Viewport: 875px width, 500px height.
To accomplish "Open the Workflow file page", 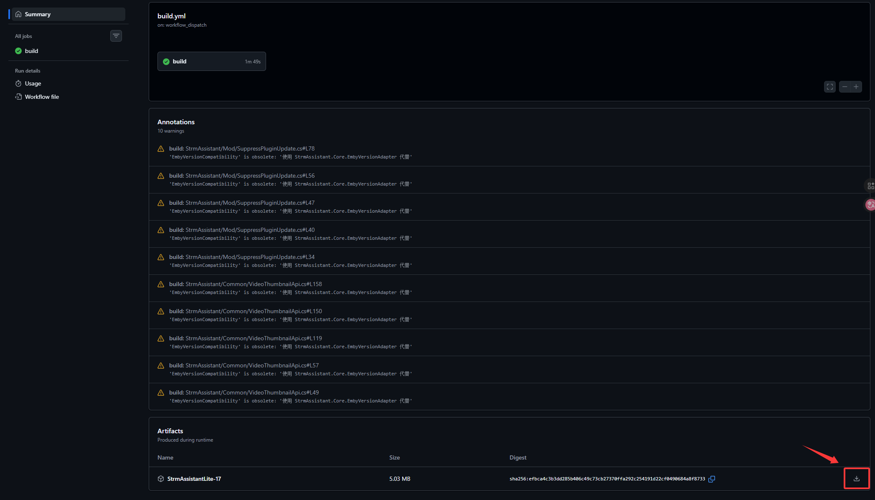I will coord(42,97).
